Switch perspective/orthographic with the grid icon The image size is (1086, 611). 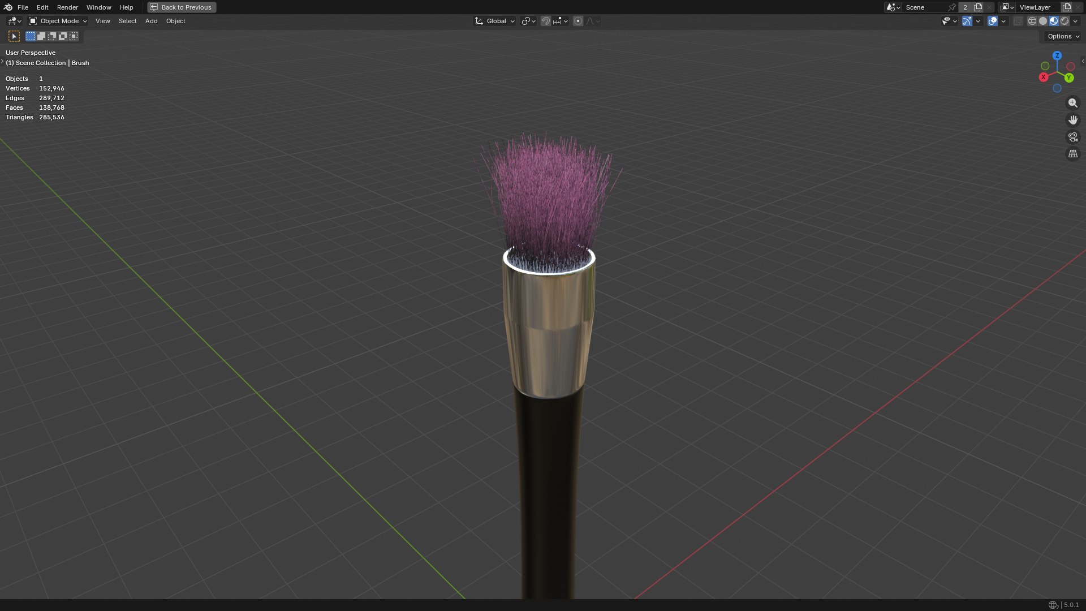[x=1072, y=154]
